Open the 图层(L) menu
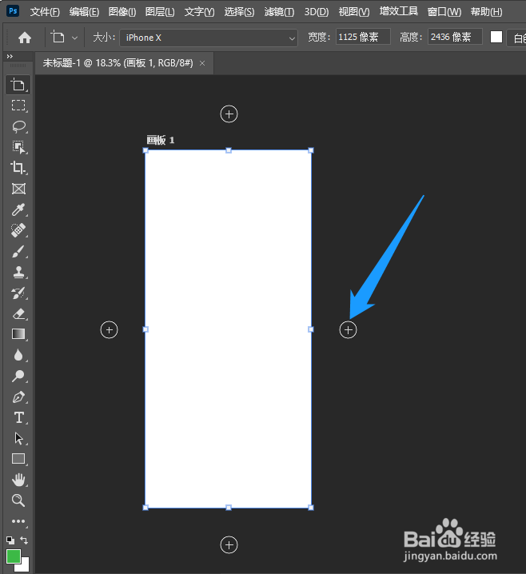This screenshot has height=574, width=526. pyautogui.click(x=160, y=12)
